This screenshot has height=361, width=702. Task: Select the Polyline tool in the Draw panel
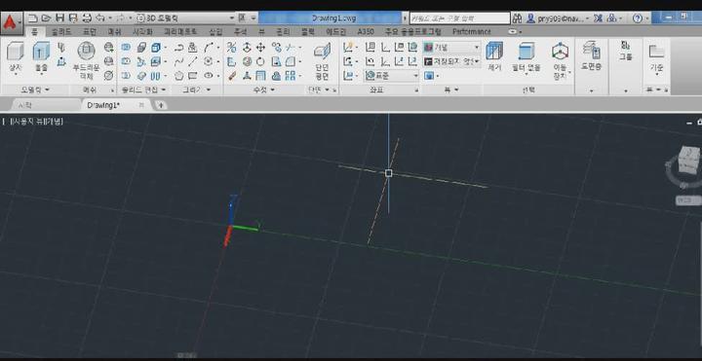pos(179,47)
